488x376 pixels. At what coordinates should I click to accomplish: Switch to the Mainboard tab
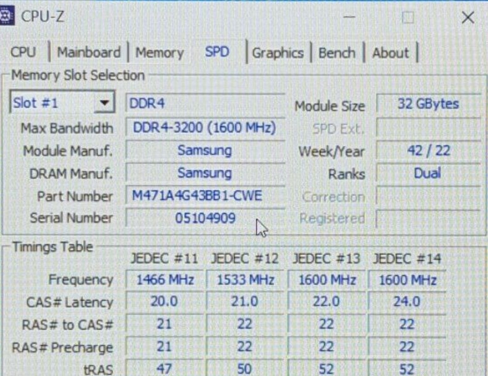click(x=88, y=53)
